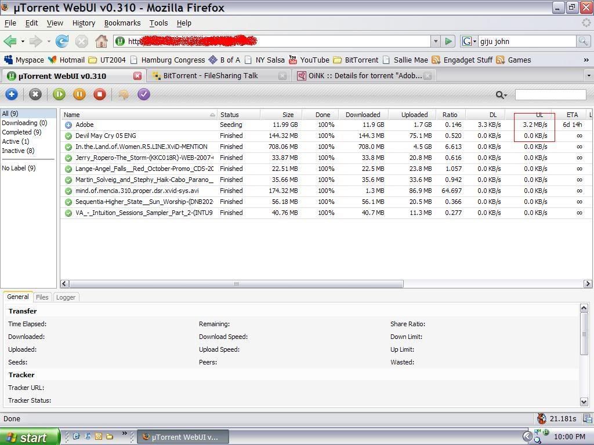Stop torrent with the red stop icon
The image size is (594, 445).
100,94
